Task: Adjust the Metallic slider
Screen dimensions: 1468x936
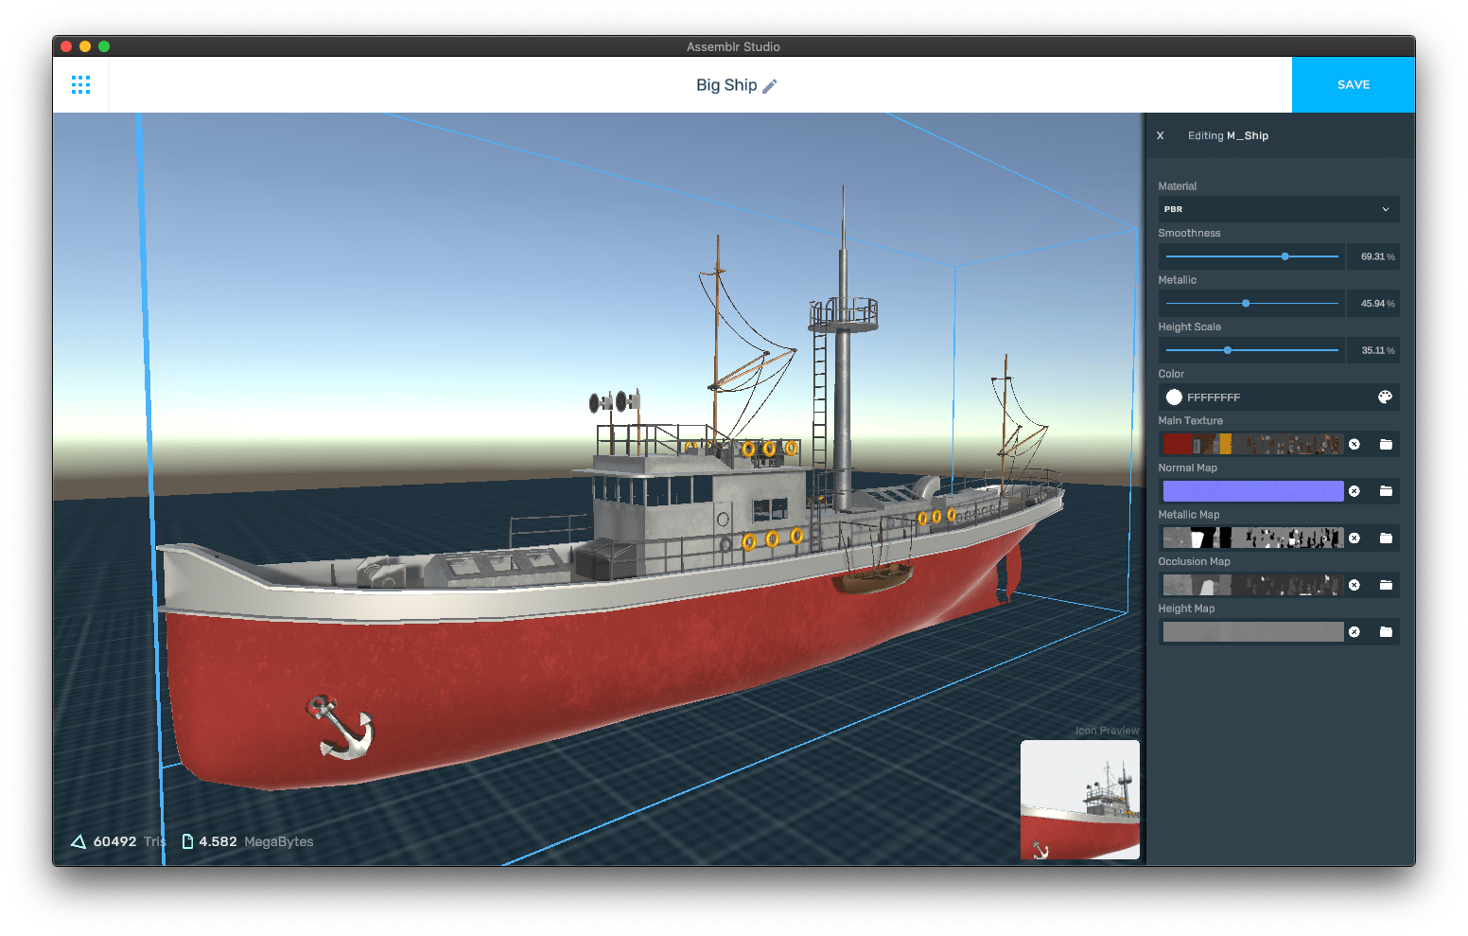Action: tap(1251, 304)
